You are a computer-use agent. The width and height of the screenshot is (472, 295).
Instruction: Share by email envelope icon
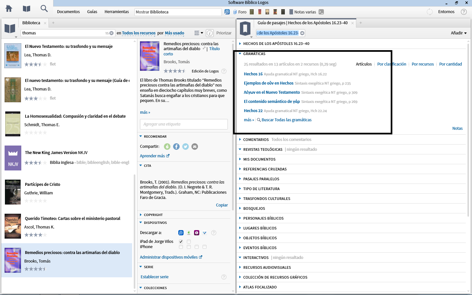[x=195, y=147]
